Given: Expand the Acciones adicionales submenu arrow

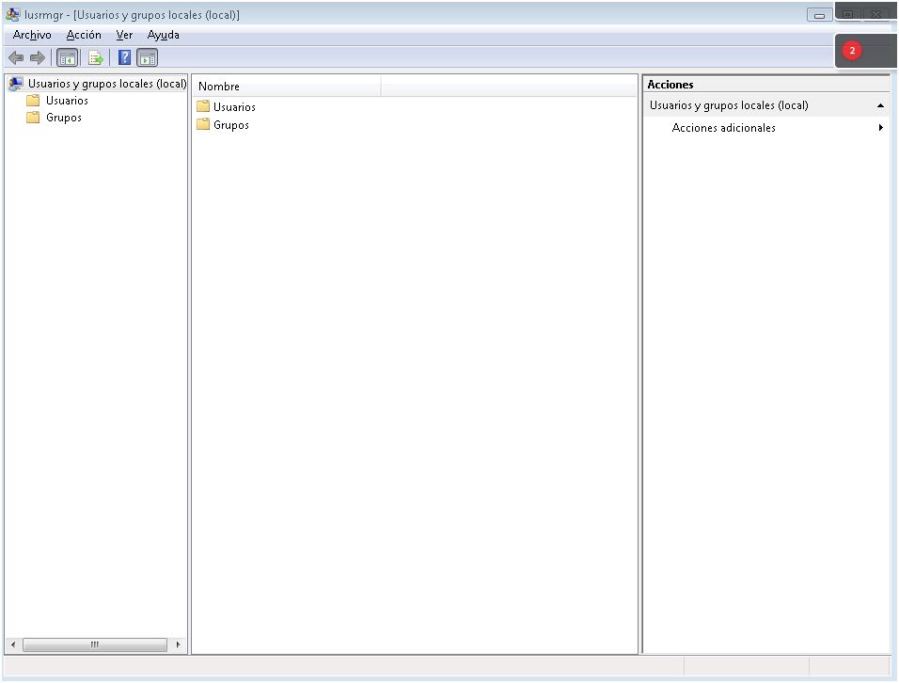Looking at the screenshot, I should [x=880, y=128].
